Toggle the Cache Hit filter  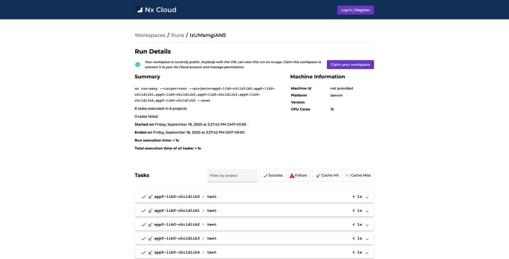(327, 175)
